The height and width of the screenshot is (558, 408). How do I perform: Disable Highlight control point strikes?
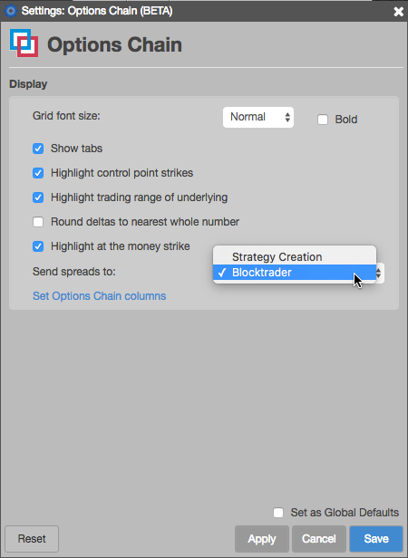[x=38, y=173]
